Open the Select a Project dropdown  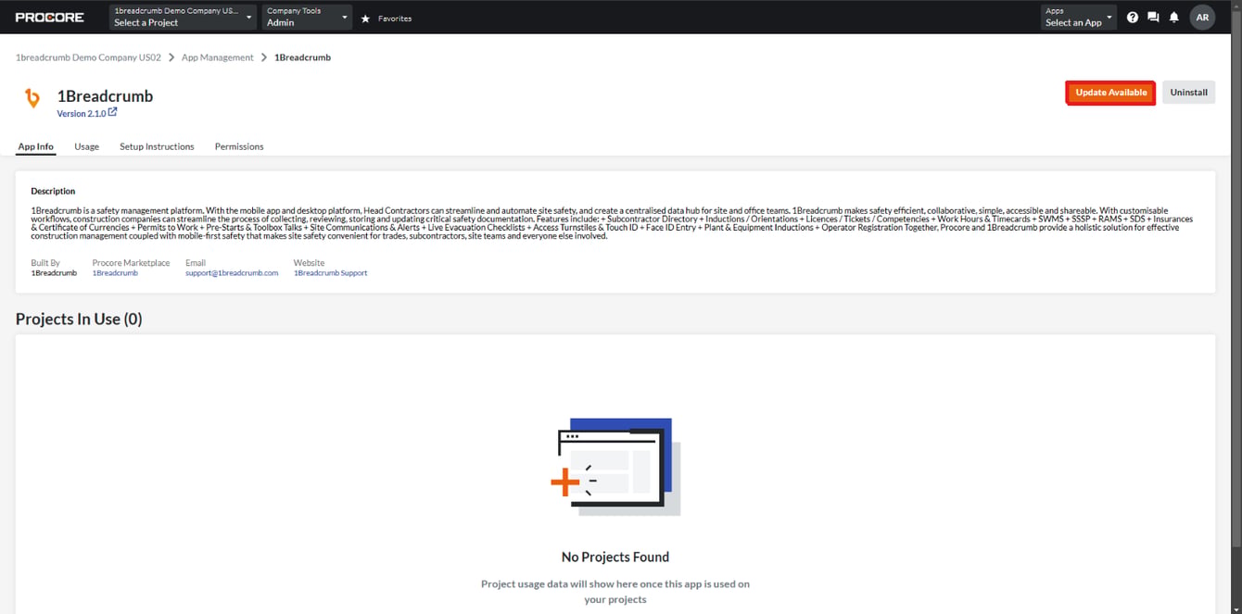coord(182,18)
